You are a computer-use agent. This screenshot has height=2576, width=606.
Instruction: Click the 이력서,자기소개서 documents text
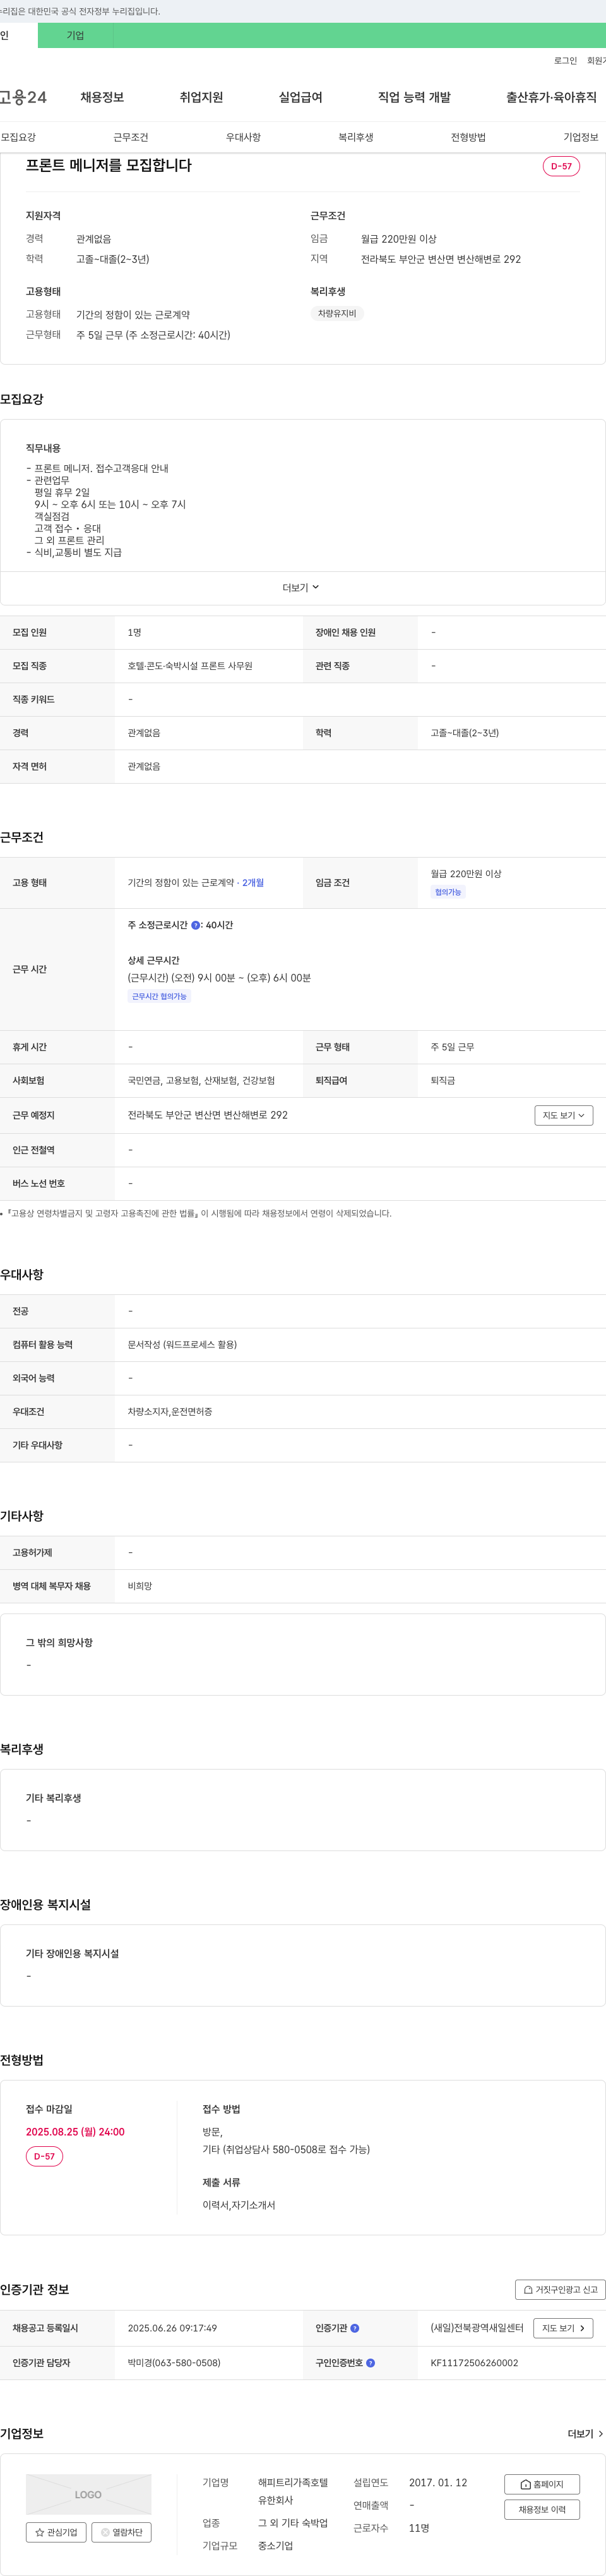click(239, 2205)
